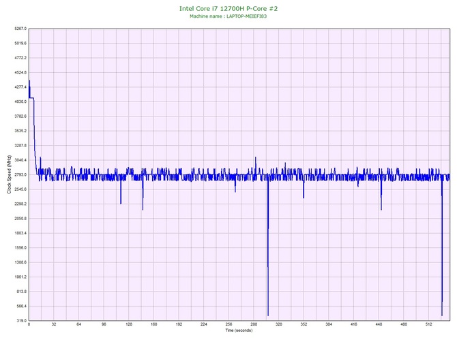Select the Y-axis value 4277.4
The image size is (457, 342).
coord(20,87)
